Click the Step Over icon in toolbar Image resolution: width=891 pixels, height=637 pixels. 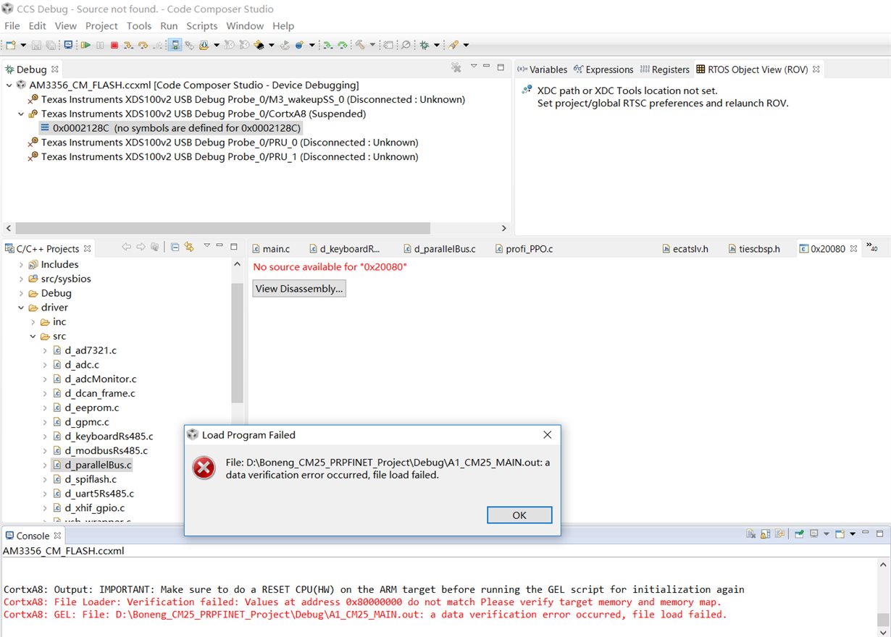(143, 45)
